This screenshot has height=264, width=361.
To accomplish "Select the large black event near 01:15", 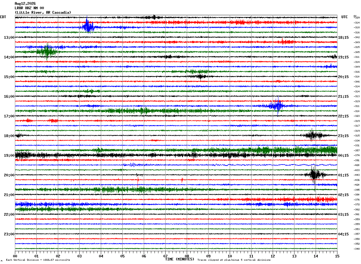I will tap(314, 175).
